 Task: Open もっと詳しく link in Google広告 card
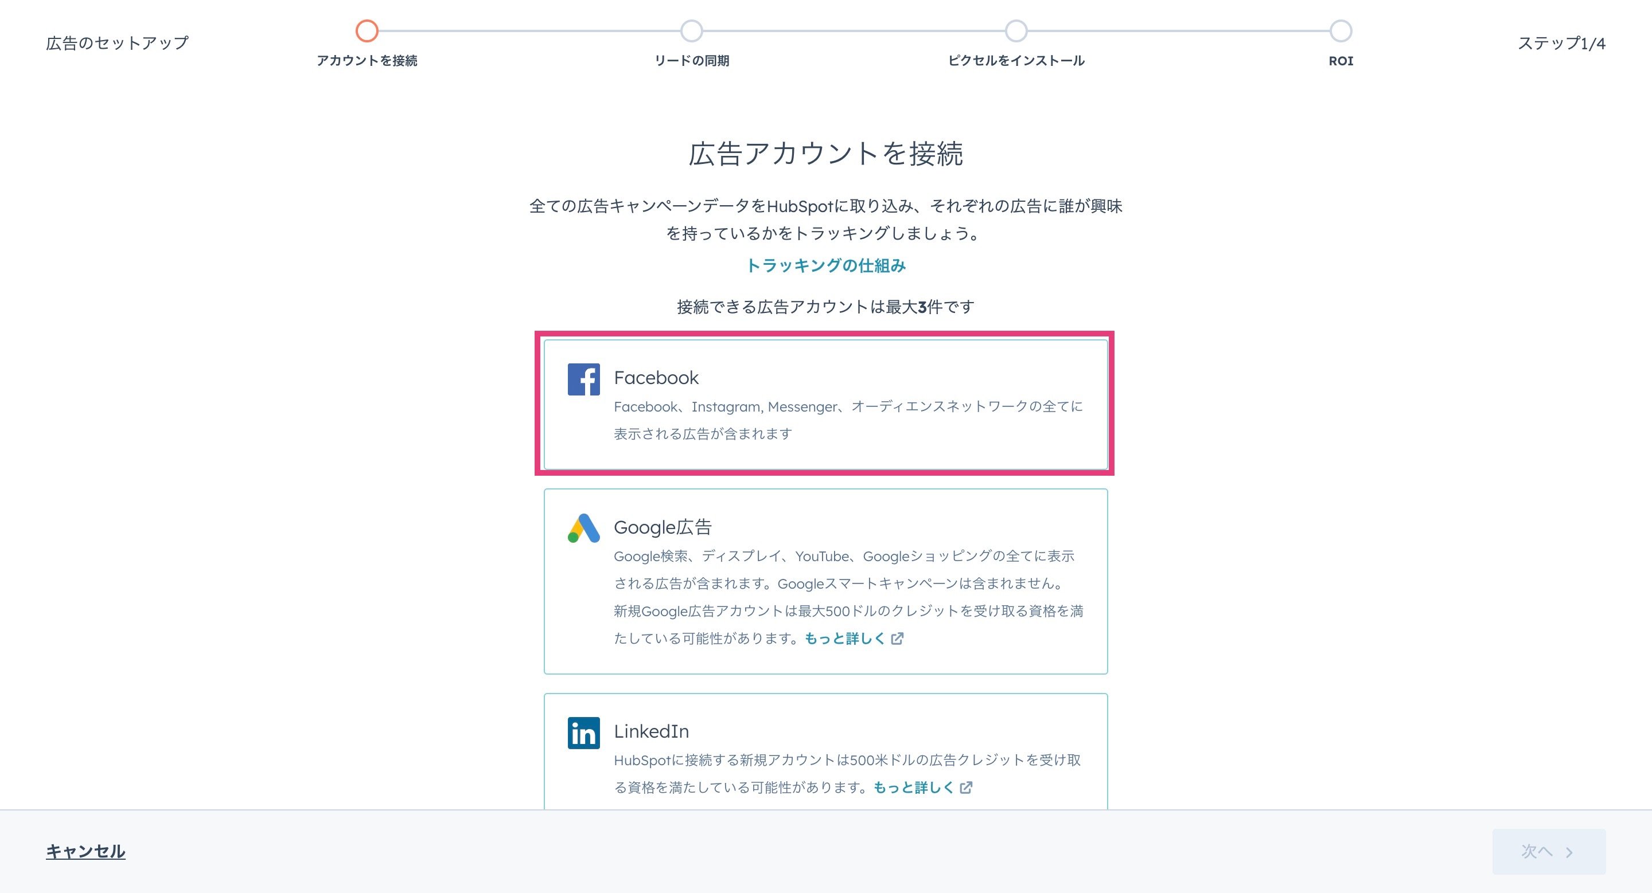[x=846, y=638]
